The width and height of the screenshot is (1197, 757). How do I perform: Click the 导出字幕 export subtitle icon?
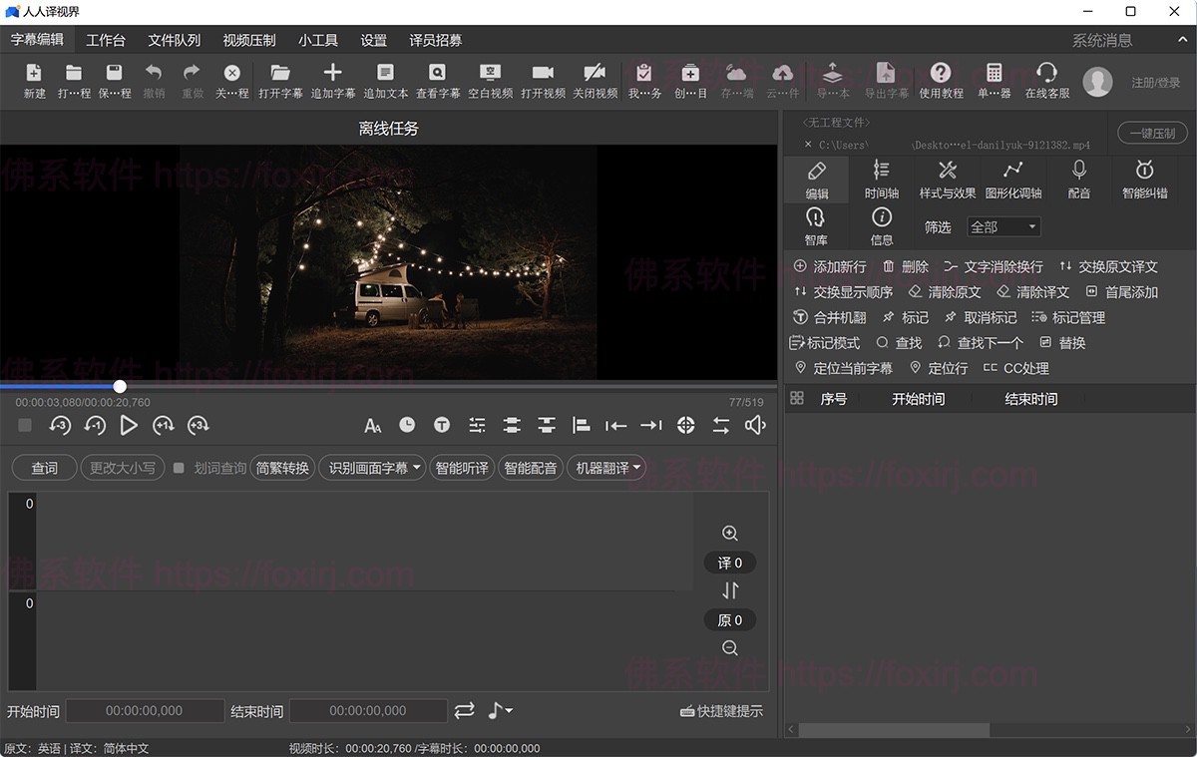point(886,80)
